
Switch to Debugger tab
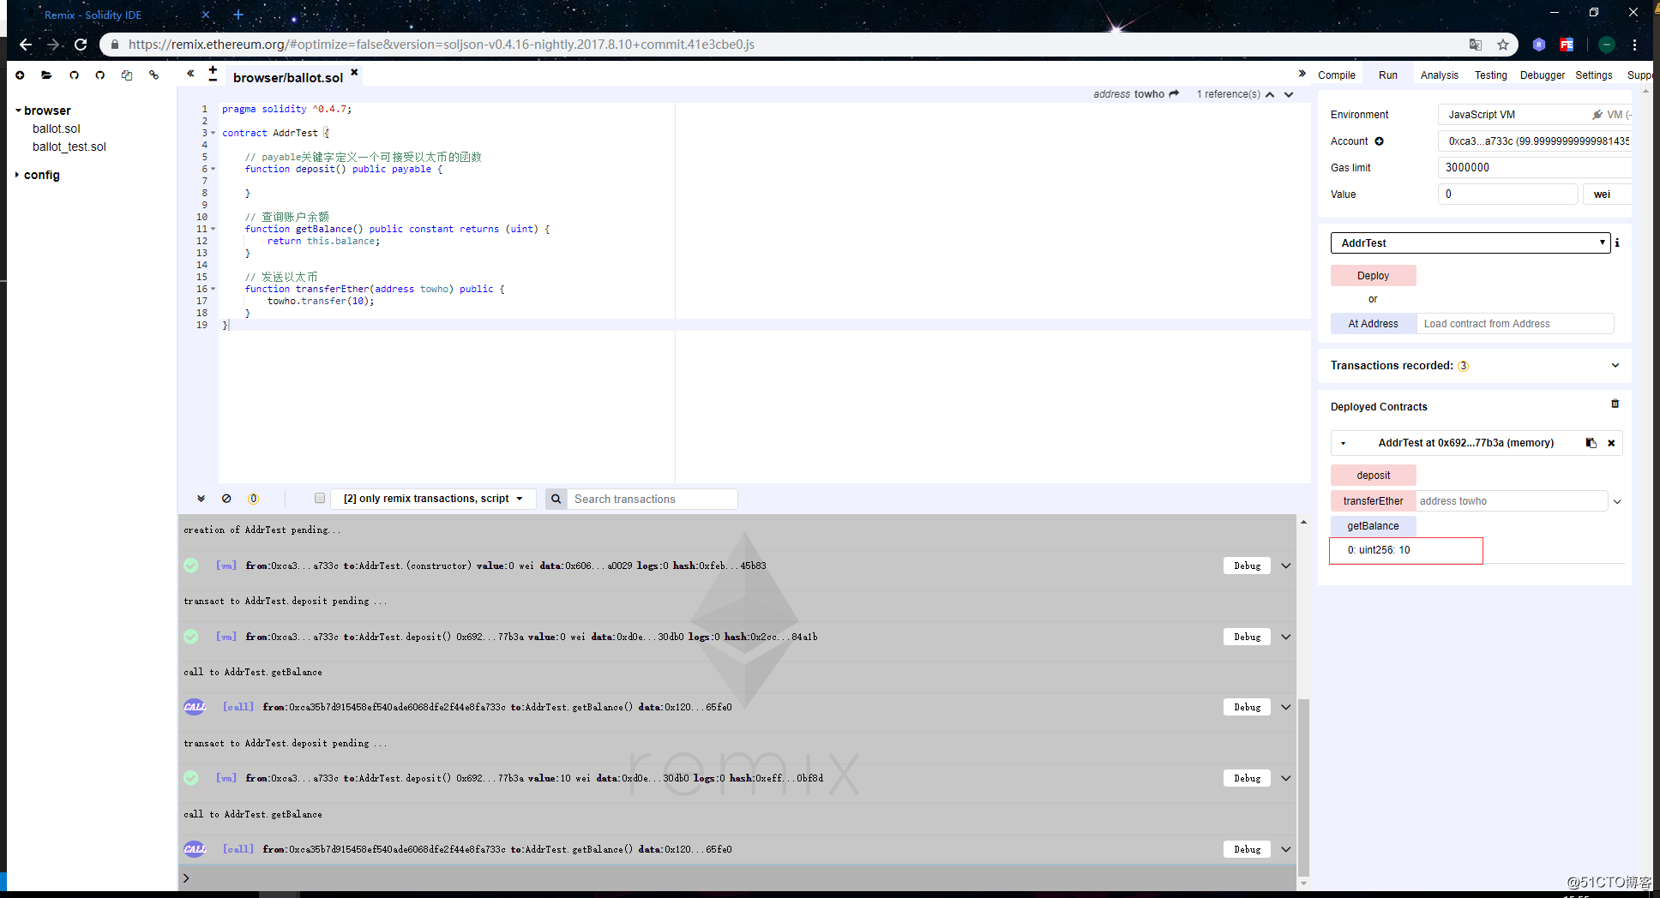pos(1542,75)
